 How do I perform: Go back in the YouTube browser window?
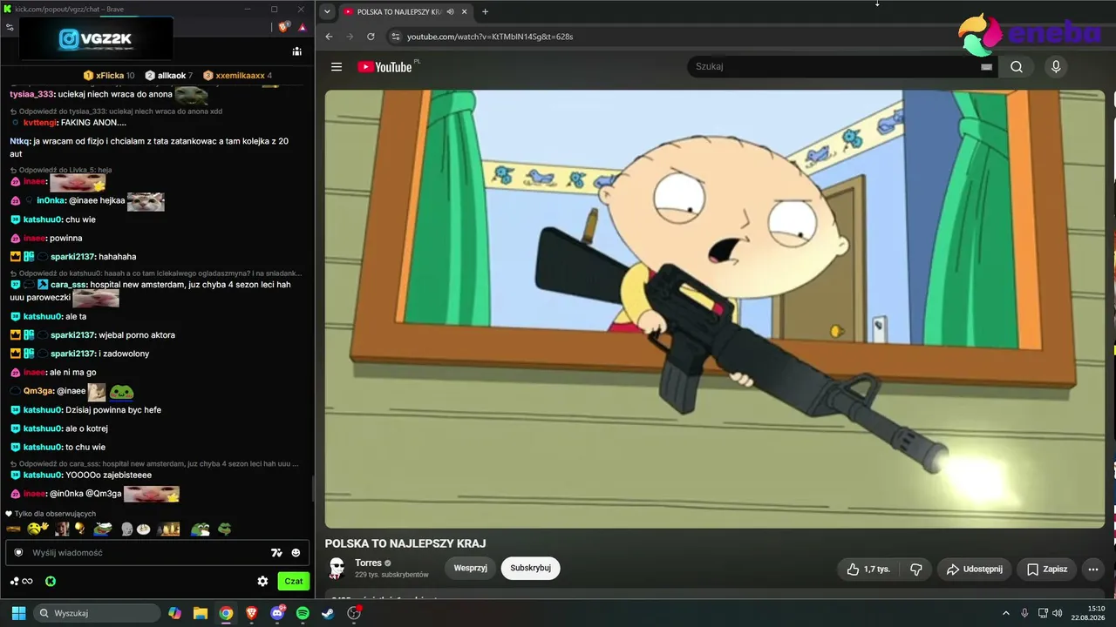coord(329,37)
